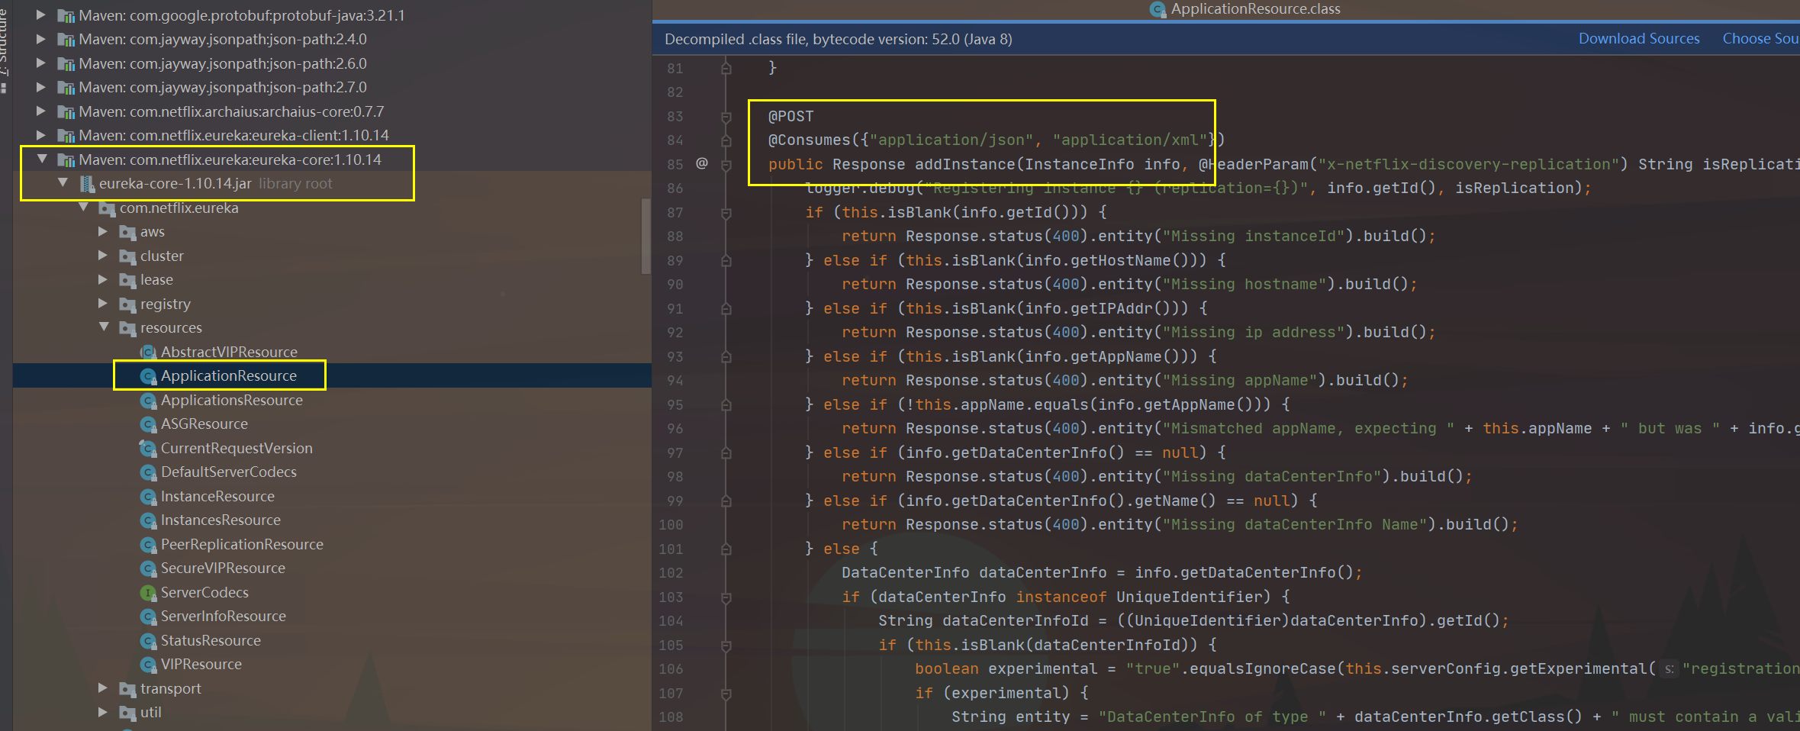Select the ApplicationResource.class editor tab
1800x731 pixels.
[1245, 9]
